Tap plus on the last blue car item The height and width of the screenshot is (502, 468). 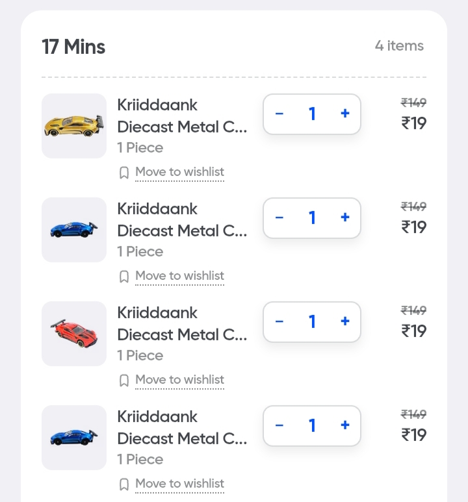[345, 425]
